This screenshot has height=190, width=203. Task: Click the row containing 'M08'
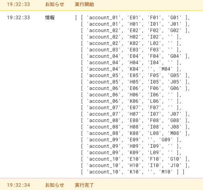pyautogui.click(x=135, y=133)
